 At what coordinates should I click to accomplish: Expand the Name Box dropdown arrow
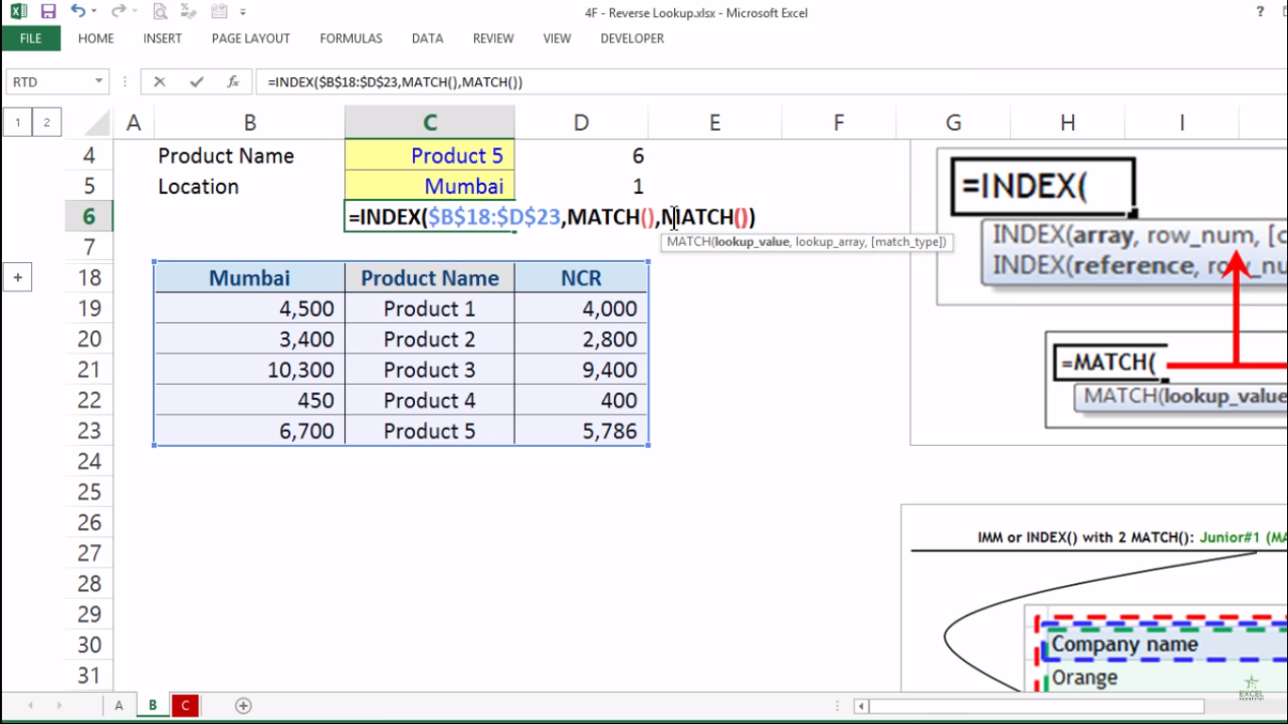(x=99, y=82)
